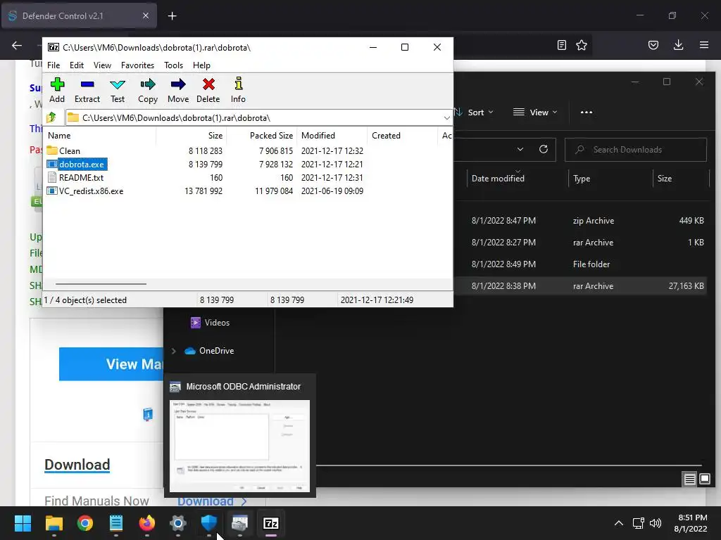Sort Explorer by Date modified column
Screen dimensions: 721x540
pyautogui.click(x=498, y=178)
